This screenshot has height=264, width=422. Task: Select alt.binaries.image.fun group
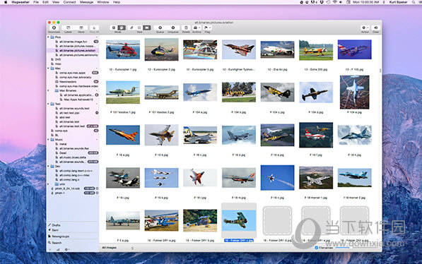[74, 42]
